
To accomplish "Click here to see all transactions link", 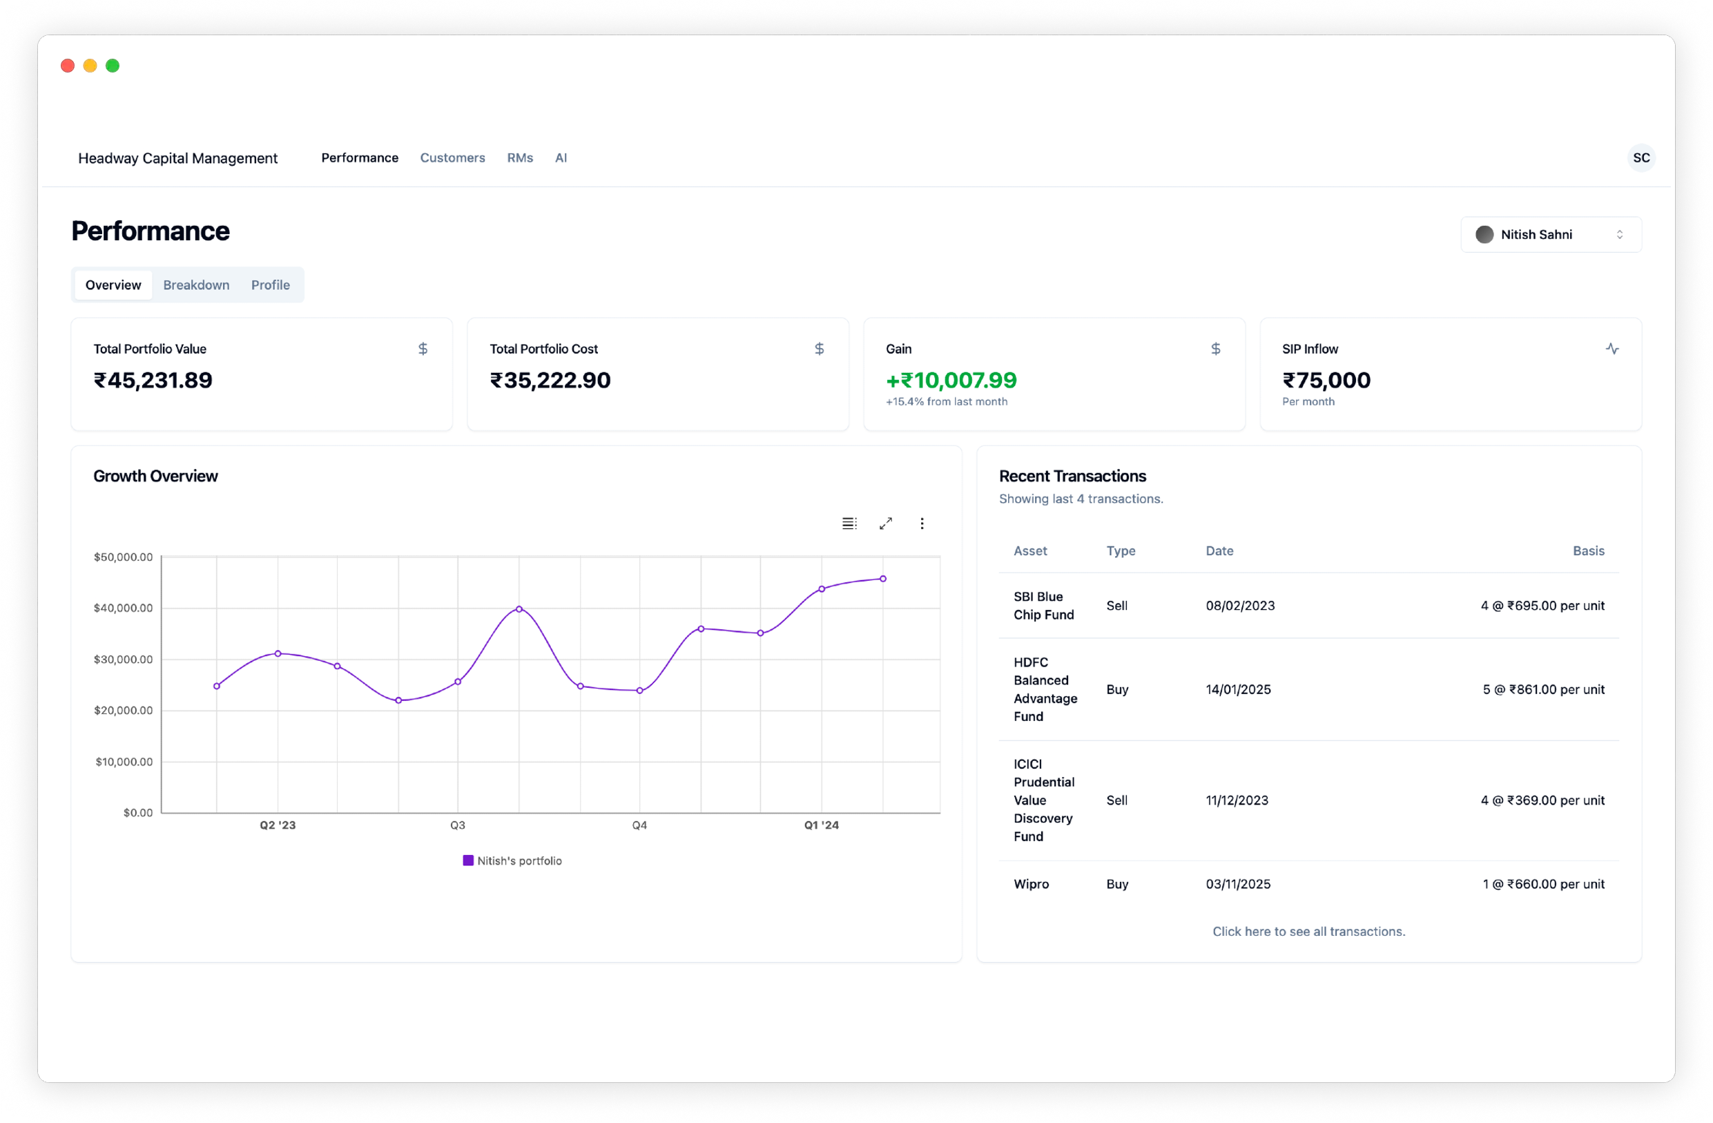I will pos(1308,932).
